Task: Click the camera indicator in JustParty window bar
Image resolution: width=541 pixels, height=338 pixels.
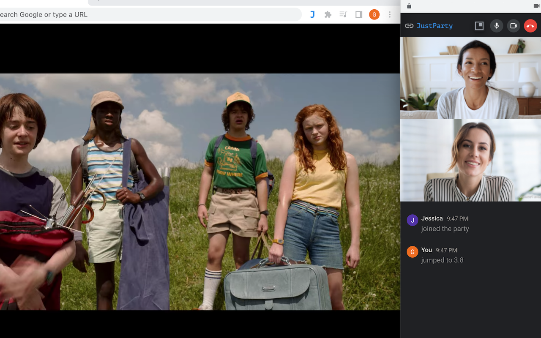Action: tap(537, 6)
